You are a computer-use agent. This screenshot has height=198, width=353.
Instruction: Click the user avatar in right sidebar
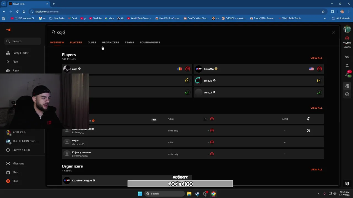[x=347, y=29]
